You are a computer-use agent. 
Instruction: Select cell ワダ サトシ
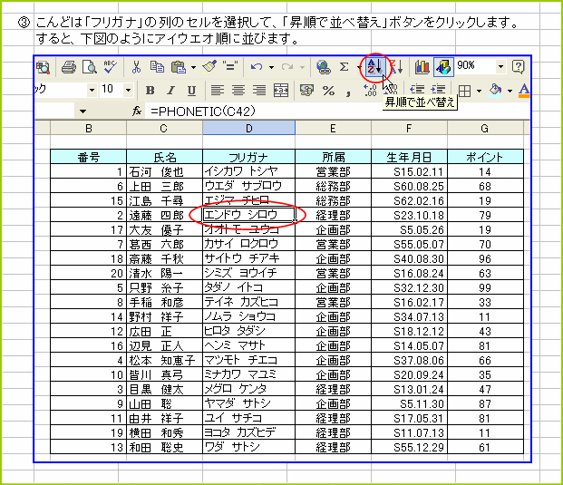coord(248,447)
